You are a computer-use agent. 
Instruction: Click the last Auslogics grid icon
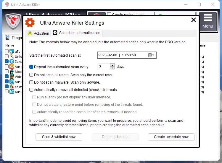(12, 92)
